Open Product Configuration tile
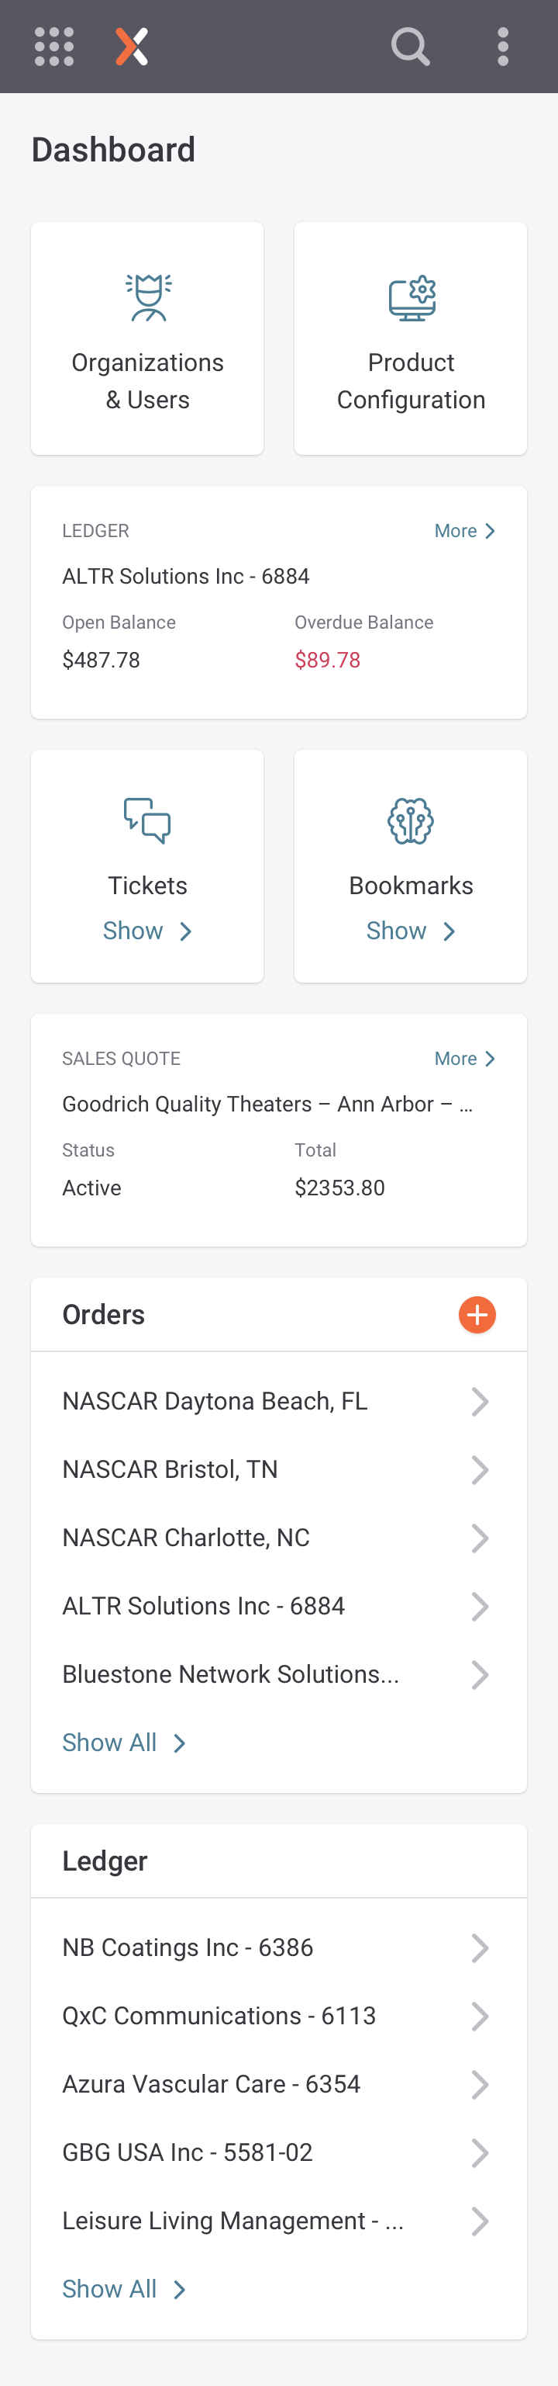The height and width of the screenshot is (2386, 558). [411, 338]
